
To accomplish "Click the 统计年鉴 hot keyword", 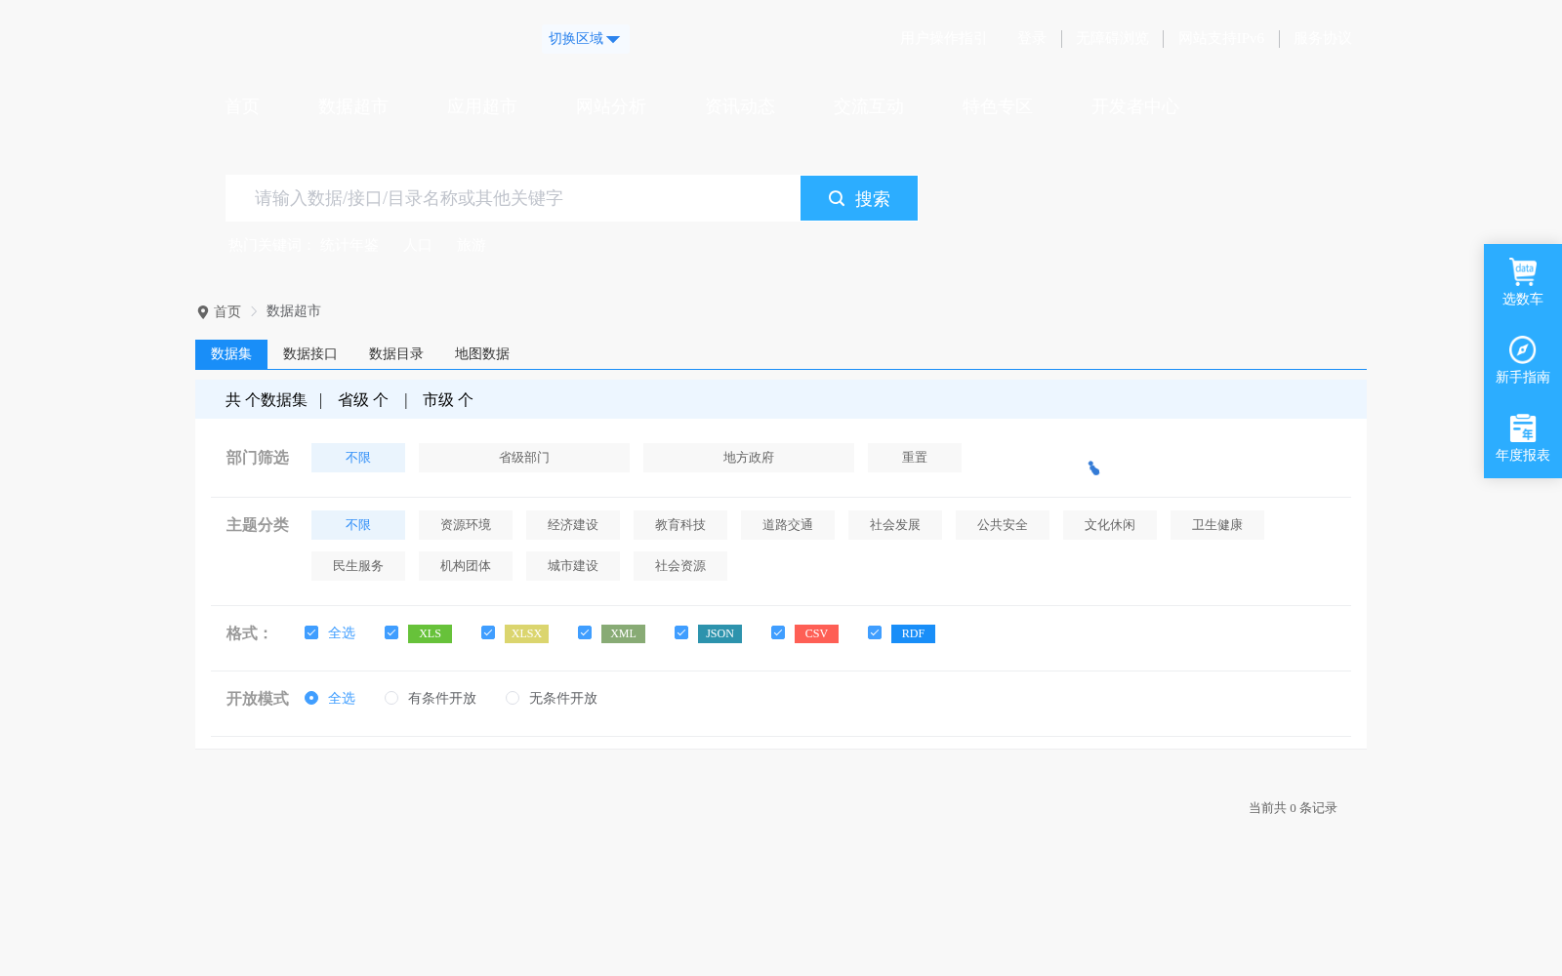I will click(349, 245).
